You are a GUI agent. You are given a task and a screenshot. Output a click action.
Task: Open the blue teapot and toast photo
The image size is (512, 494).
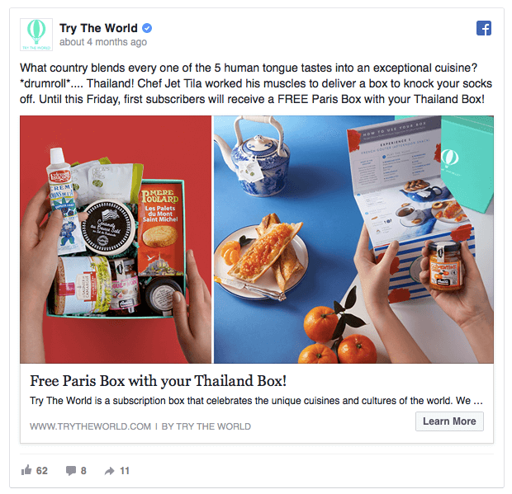(353, 239)
